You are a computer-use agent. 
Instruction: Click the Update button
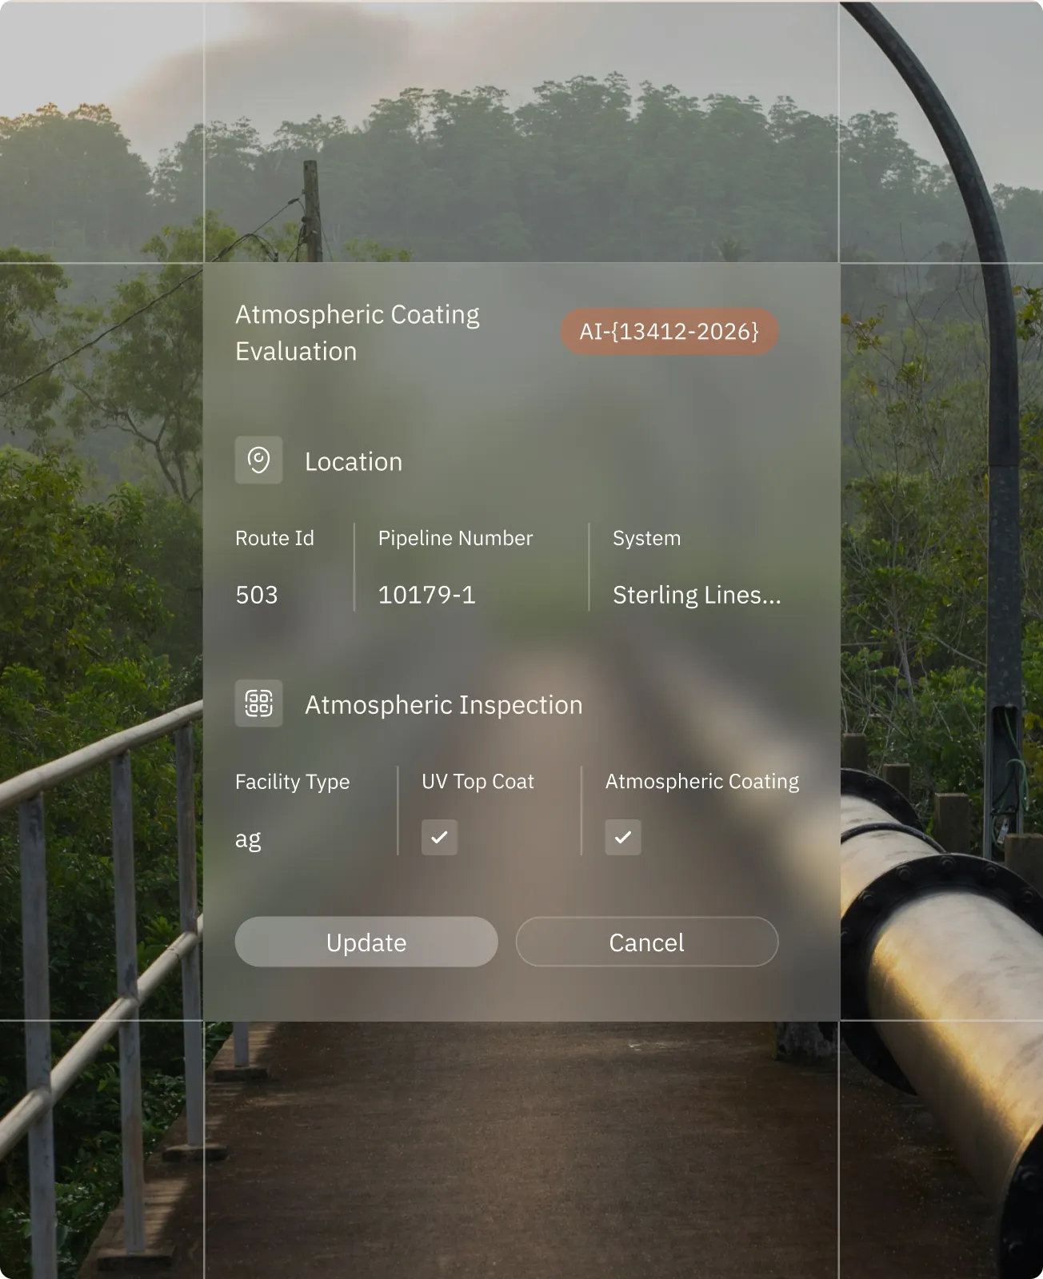(366, 942)
